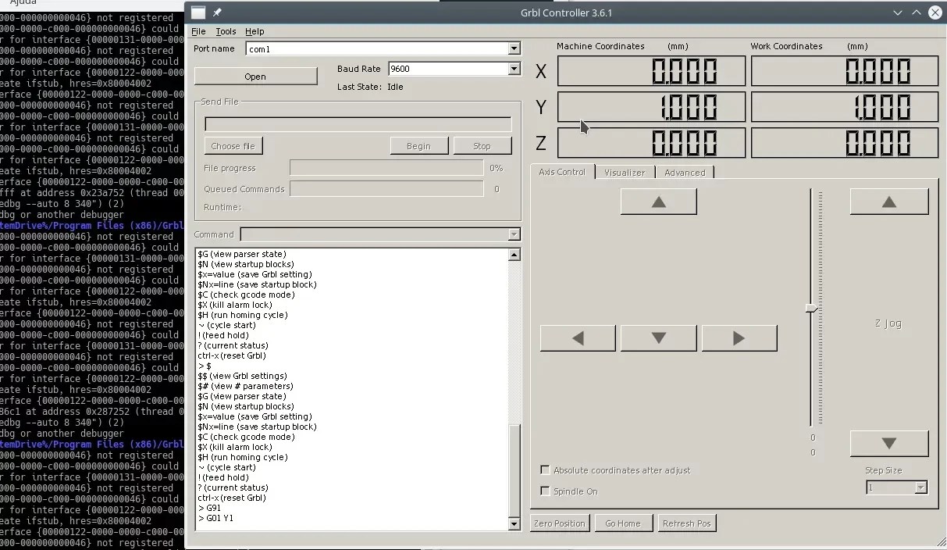Click the Stop button
The width and height of the screenshot is (947, 550).
coord(482,146)
